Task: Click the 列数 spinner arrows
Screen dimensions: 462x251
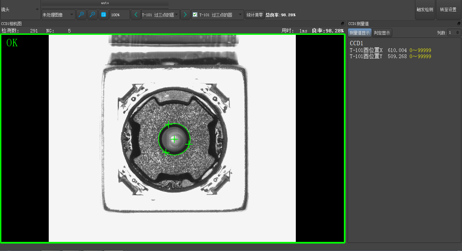Action: (458, 33)
